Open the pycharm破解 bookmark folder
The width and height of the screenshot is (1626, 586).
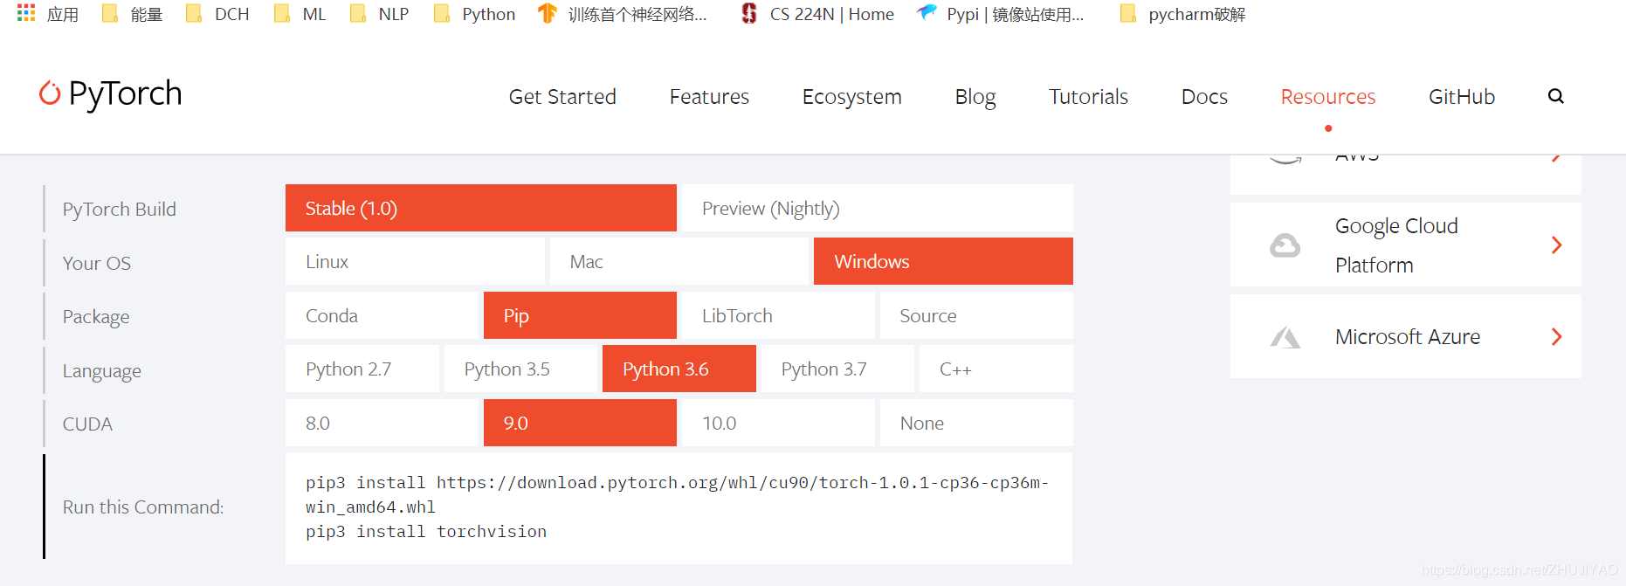click(1182, 14)
